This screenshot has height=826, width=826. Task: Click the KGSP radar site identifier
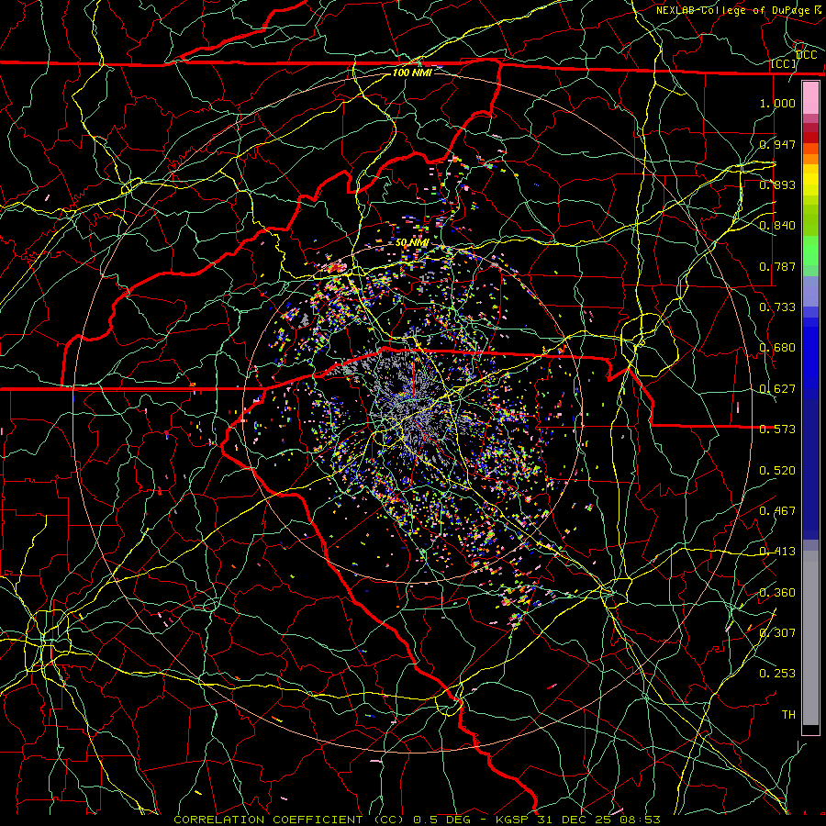[x=514, y=820]
